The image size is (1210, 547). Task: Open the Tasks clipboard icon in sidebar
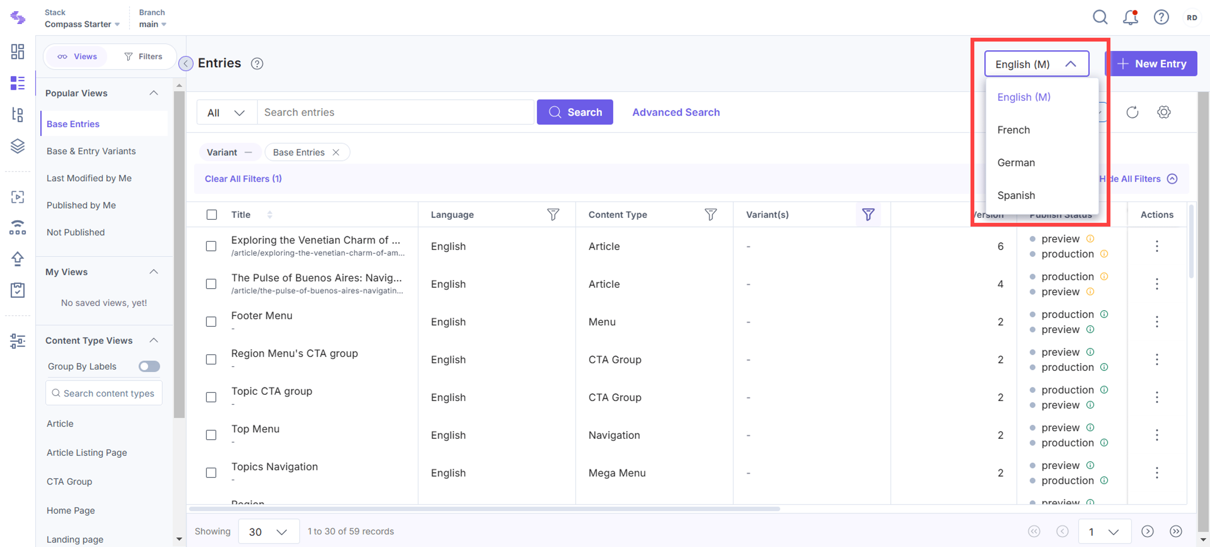17,290
